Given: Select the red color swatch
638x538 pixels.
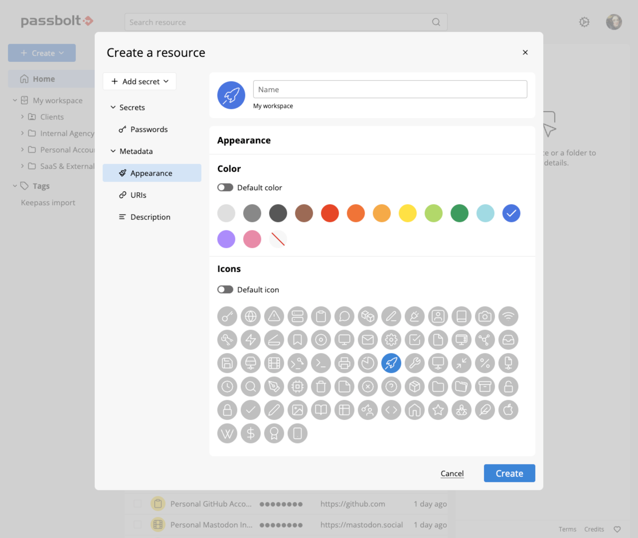Looking at the screenshot, I should [330, 213].
